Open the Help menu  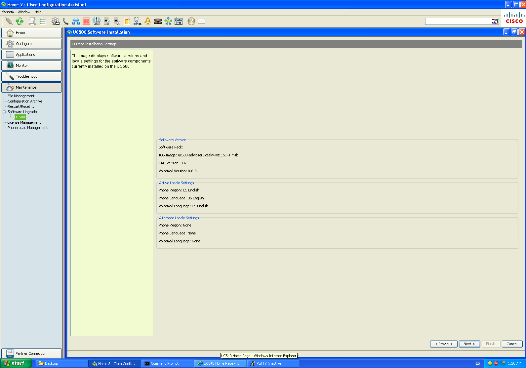click(x=38, y=12)
